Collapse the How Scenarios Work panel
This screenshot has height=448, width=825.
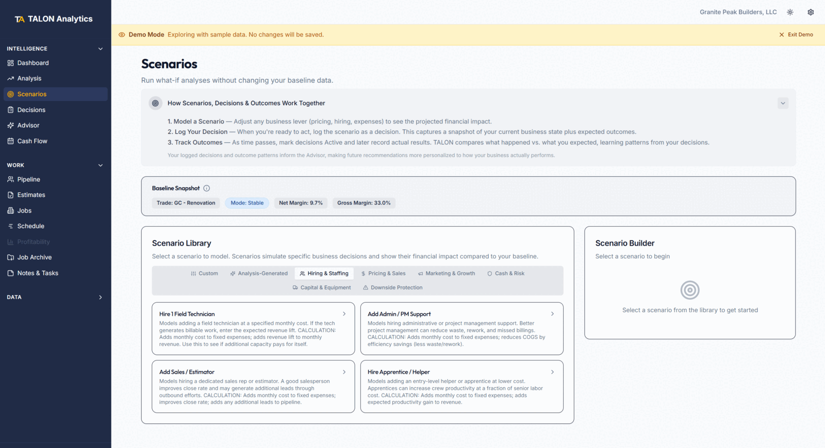click(x=783, y=103)
